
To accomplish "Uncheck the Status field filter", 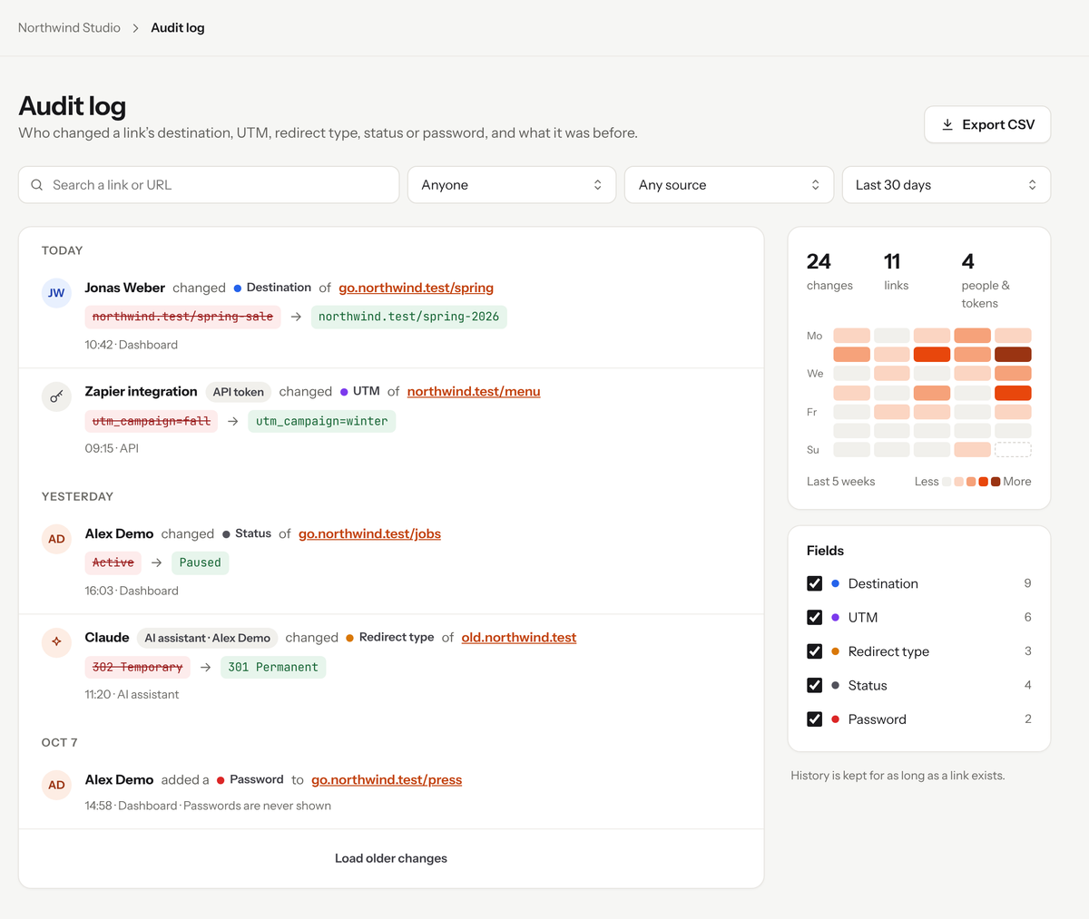I will click(814, 685).
